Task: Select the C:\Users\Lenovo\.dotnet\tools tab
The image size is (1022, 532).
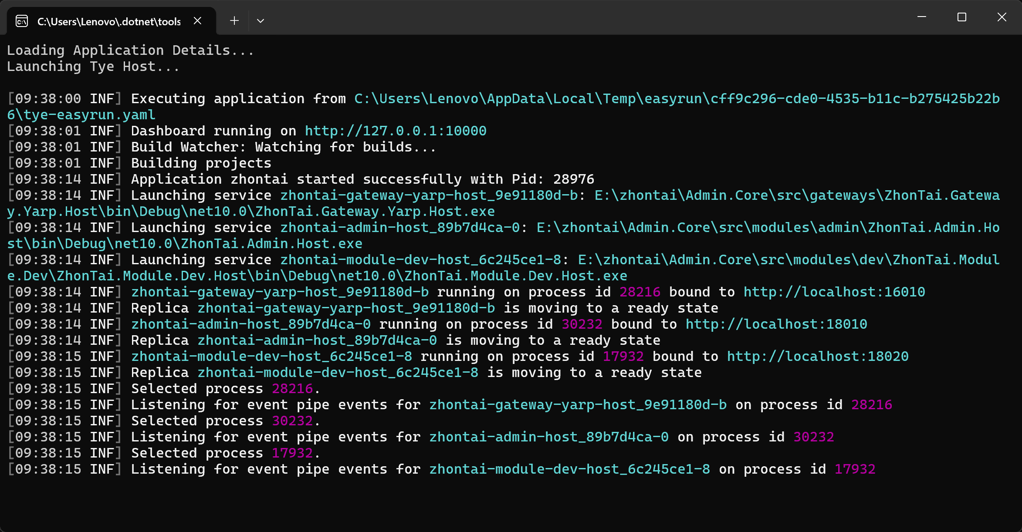Action: click(x=109, y=21)
